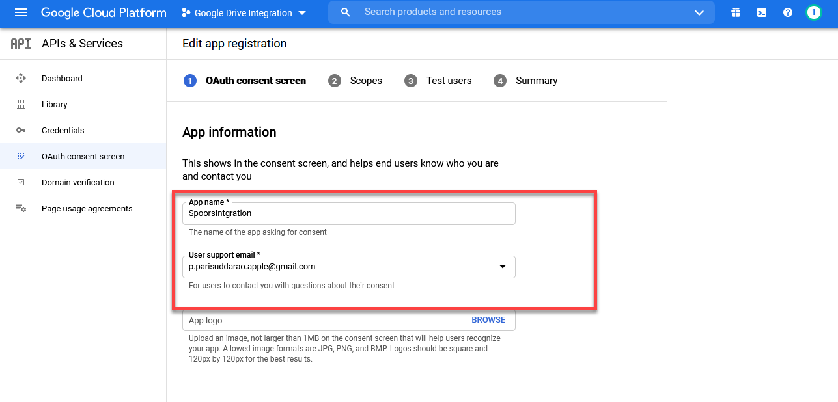The width and height of the screenshot is (838, 402).
Task: Activate Cloud Shell terminal icon
Action: [x=762, y=13]
